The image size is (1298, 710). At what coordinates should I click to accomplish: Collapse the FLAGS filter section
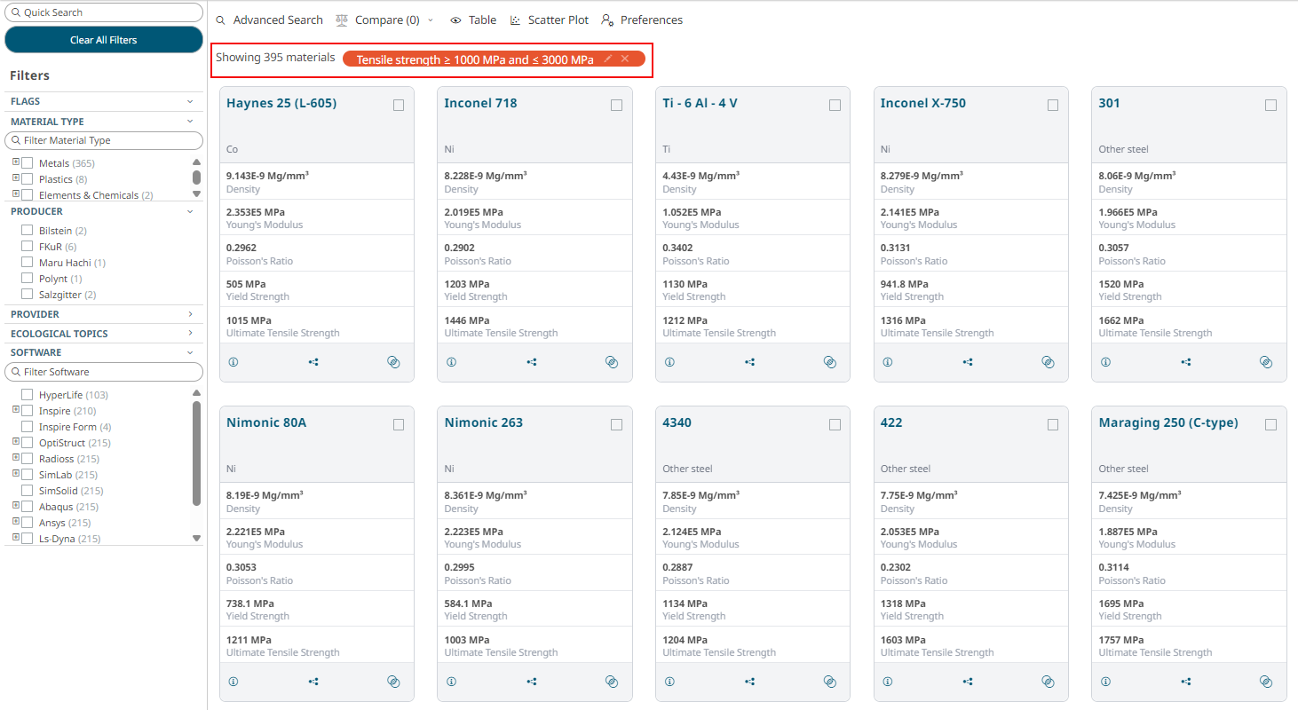tap(190, 101)
